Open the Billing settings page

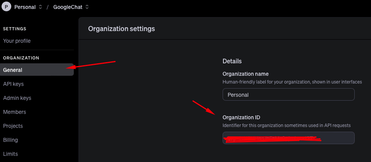[10, 140]
